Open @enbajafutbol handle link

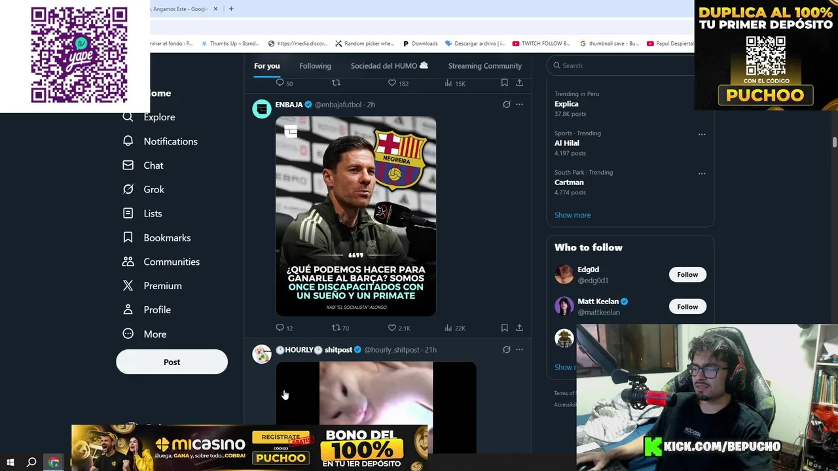coord(338,105)
